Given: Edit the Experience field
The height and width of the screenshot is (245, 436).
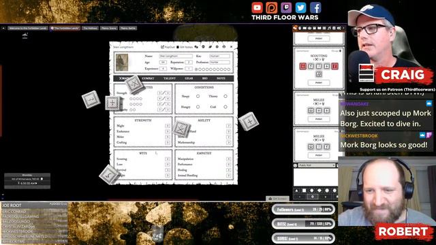Looking at the screenshot, I should pyautogui.click(x=163, y=68).
